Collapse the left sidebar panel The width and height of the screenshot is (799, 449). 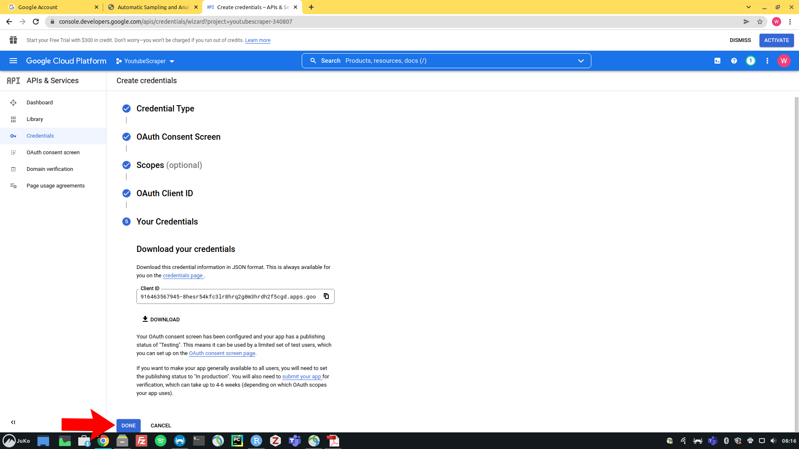13,422
